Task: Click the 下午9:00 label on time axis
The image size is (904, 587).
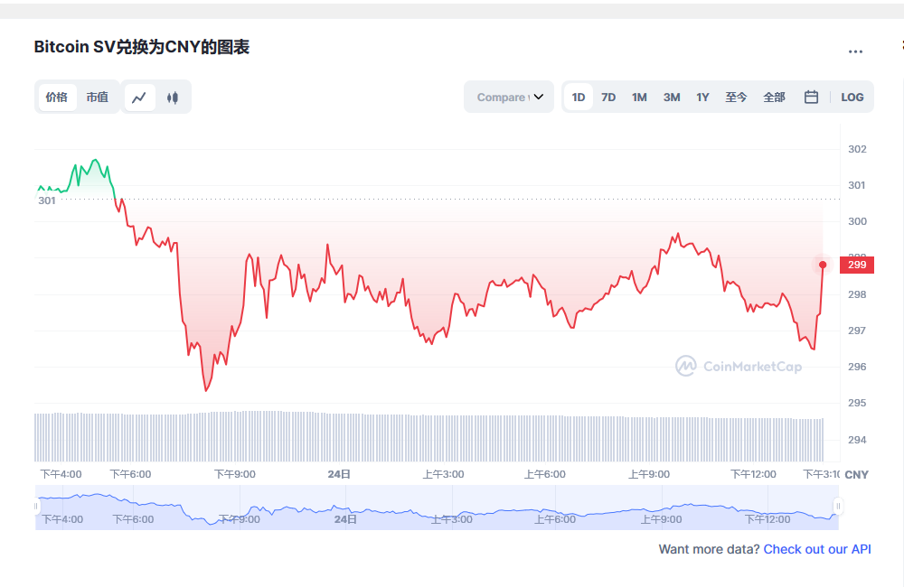Action: [x=235, y=474]
